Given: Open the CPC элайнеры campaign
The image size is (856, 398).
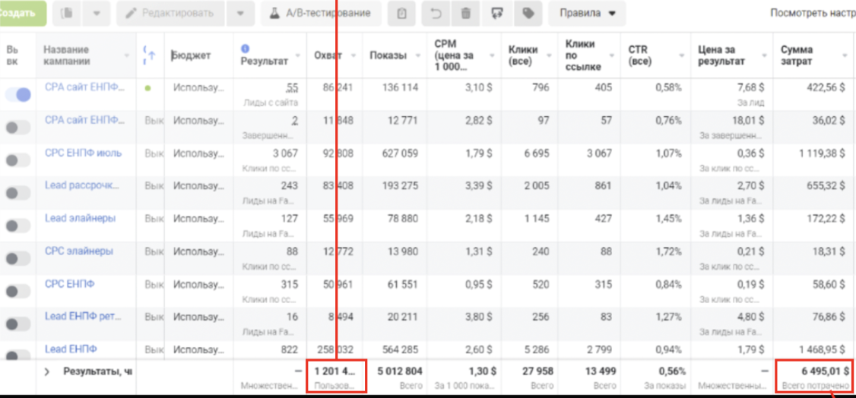Looking at the screenshot, I should coord(78,251).
